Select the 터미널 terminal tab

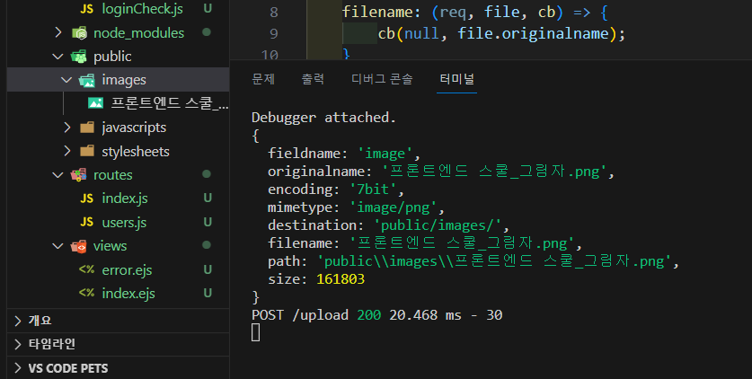456,79
